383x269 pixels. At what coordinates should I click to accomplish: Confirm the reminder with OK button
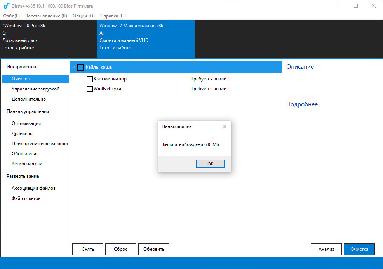coord(210,164)
